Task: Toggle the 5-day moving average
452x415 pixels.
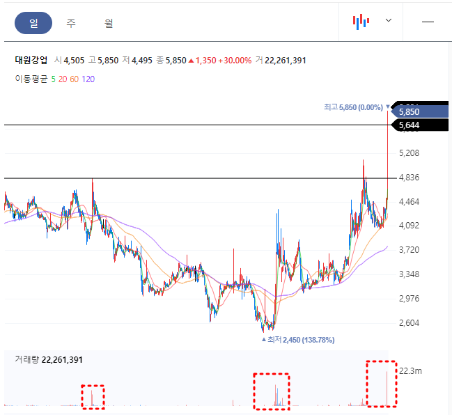Action: (x=54, y=79)
